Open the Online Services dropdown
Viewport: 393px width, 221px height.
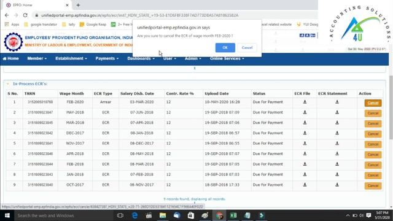point(227,59)
